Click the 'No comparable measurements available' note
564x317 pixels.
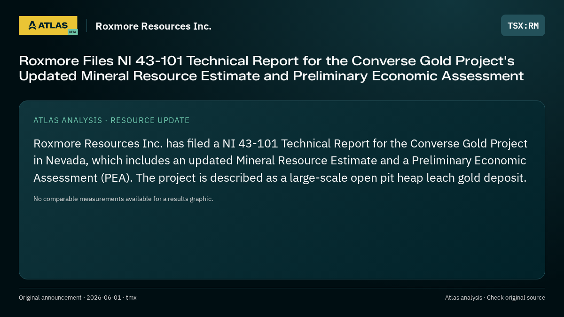coord(123,199)
